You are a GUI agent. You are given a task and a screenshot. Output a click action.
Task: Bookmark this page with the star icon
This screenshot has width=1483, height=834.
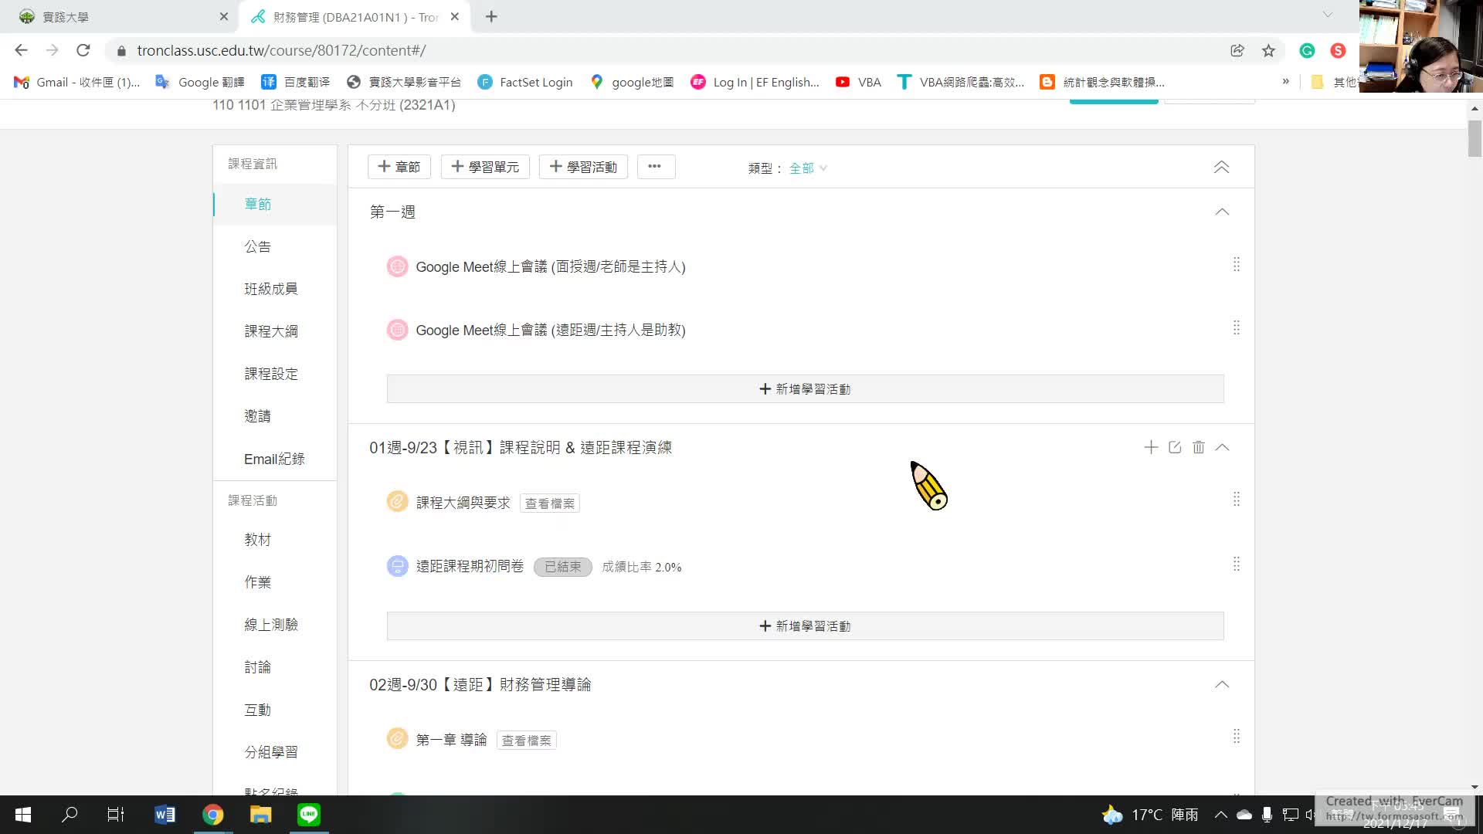coord(1268,50)
